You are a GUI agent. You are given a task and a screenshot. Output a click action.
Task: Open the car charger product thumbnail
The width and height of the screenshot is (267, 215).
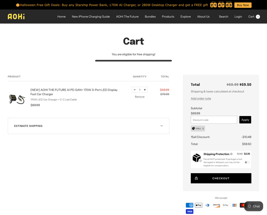click(x=17, y=99)
